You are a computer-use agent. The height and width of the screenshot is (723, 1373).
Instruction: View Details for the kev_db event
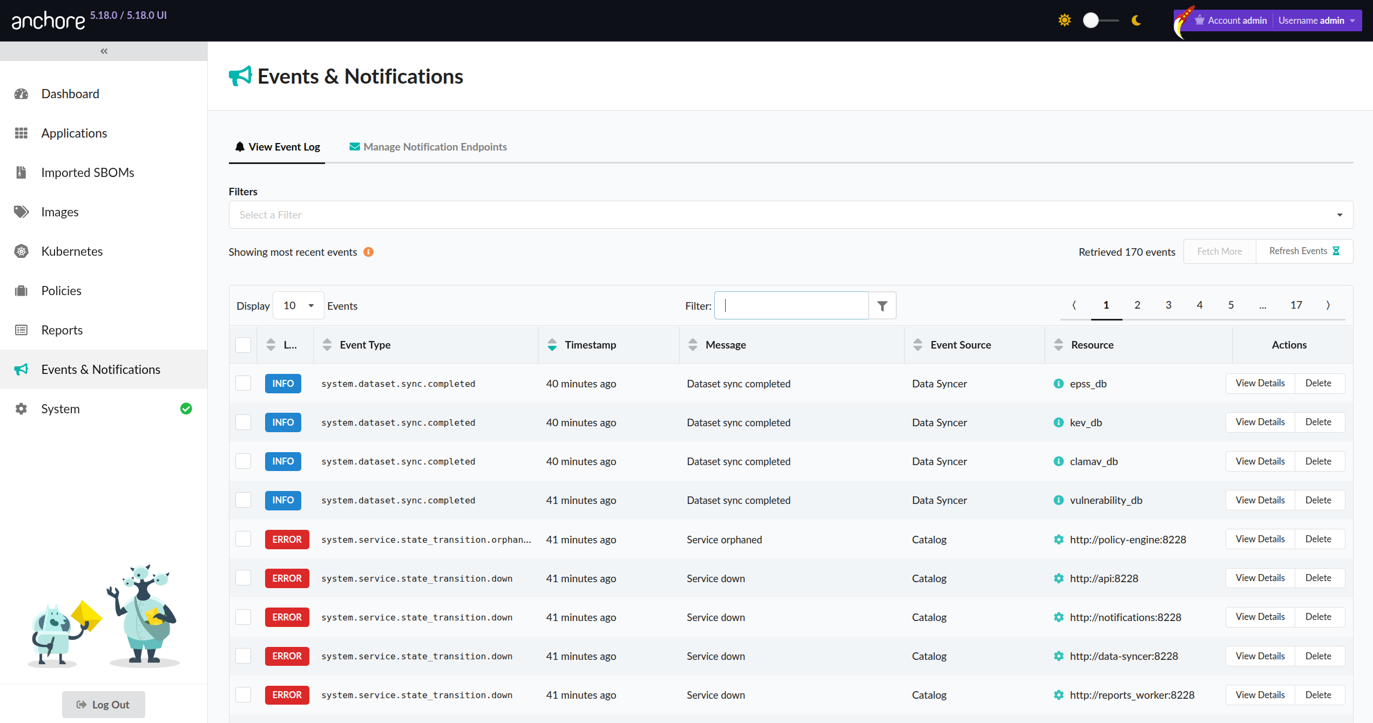point(1260,422)
